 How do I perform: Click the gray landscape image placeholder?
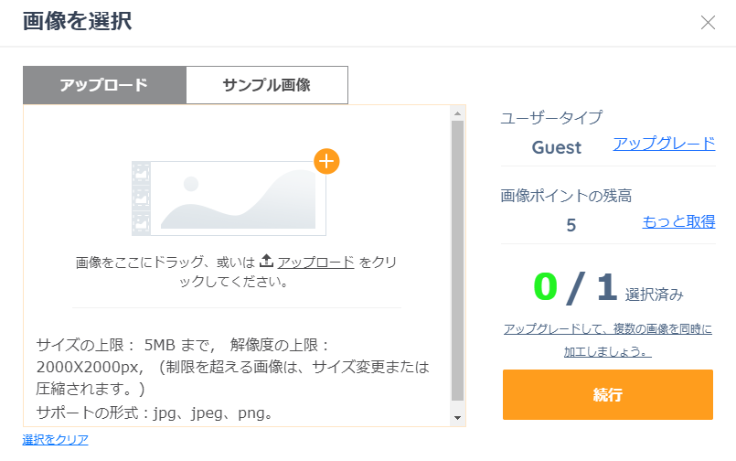click(x=238, y=198)
